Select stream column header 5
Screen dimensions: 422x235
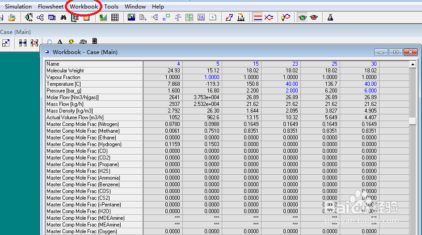coord(202,64)
